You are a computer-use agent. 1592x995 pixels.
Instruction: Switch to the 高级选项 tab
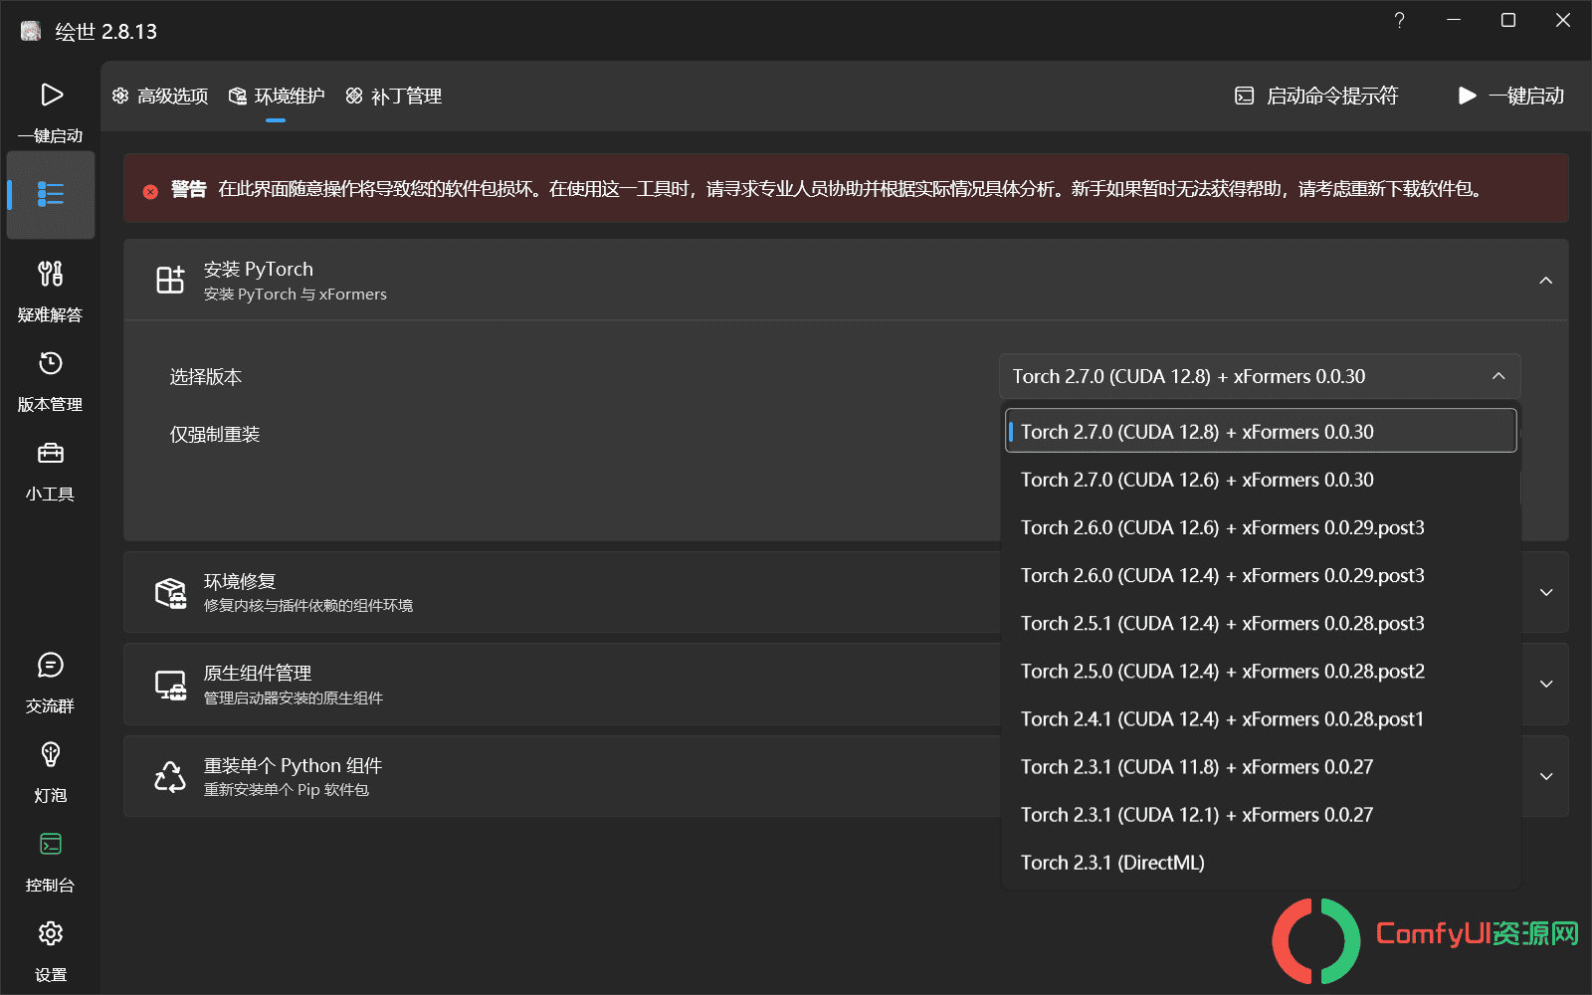tap(160, 97)
